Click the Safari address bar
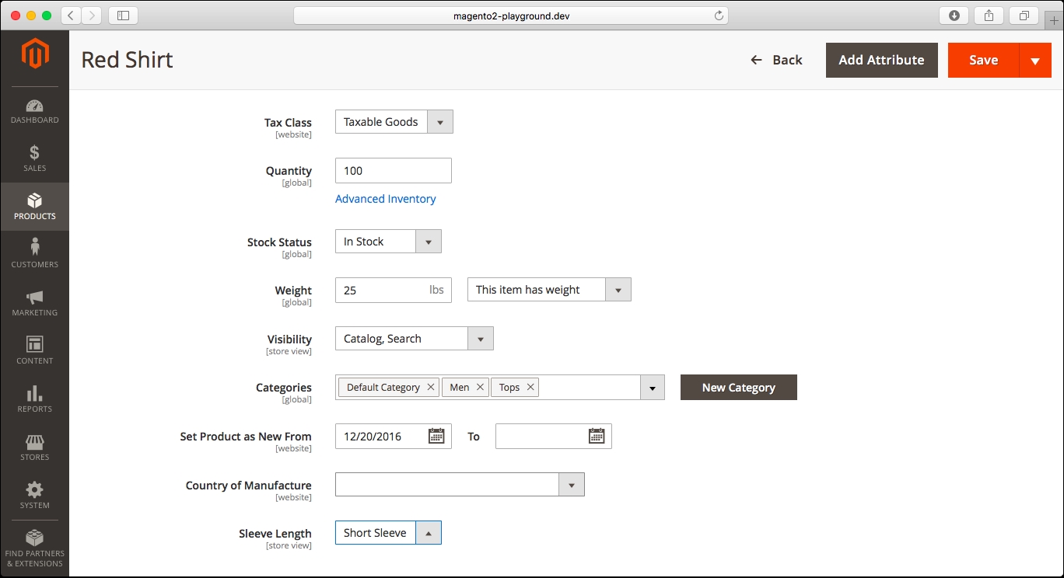The image size is (1064, 578). click(511, 16)
